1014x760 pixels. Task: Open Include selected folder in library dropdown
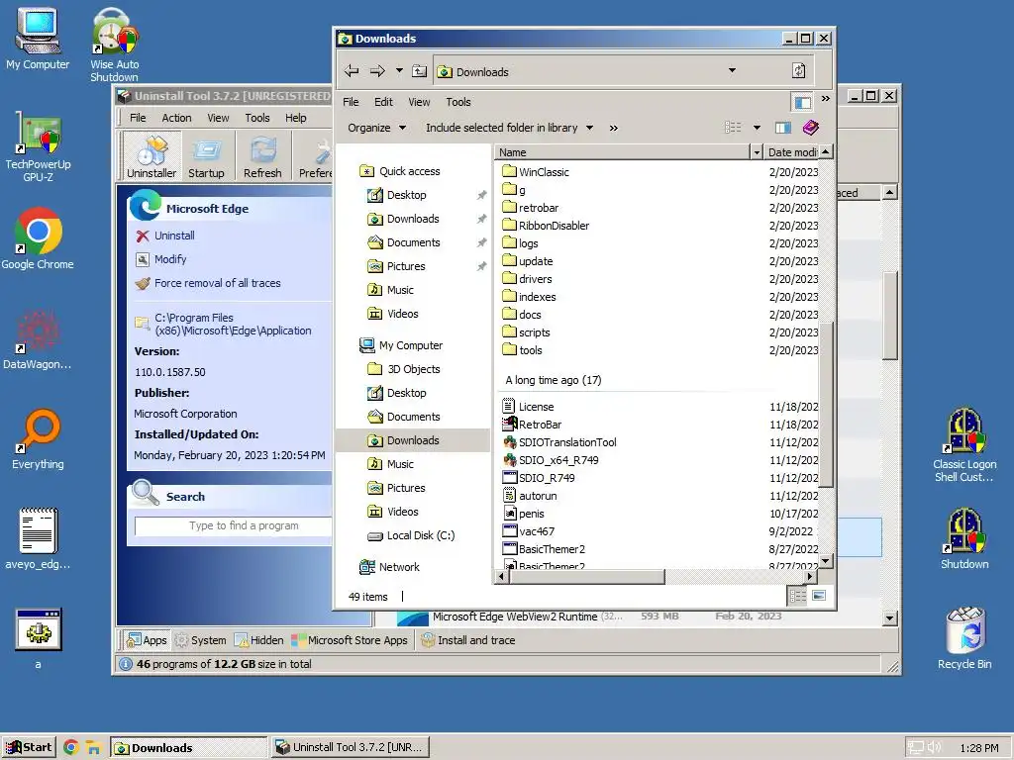(x=509, y=128)
